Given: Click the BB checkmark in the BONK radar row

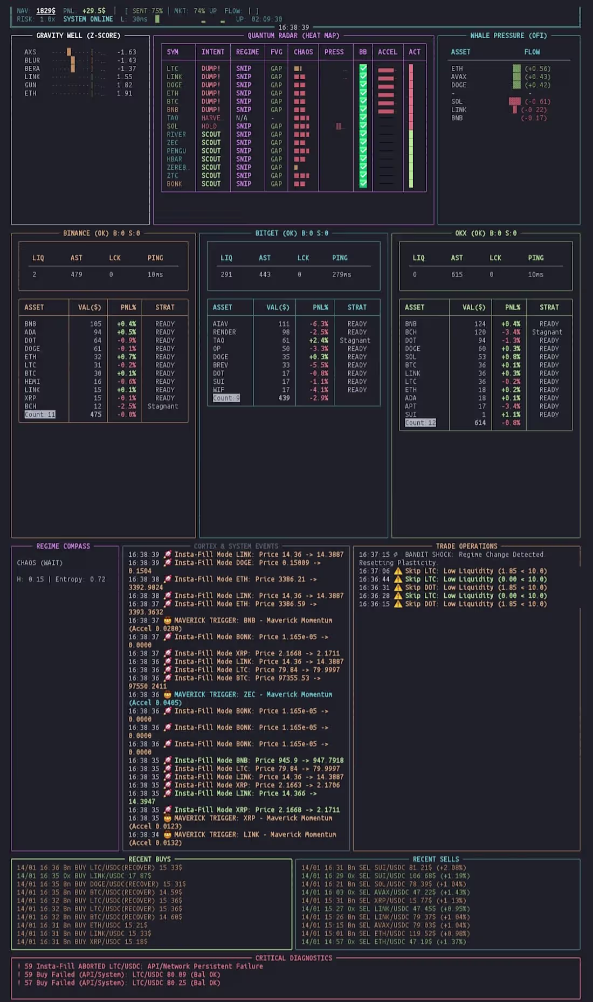Looking at the screenshot, I should tap(363, 184).
